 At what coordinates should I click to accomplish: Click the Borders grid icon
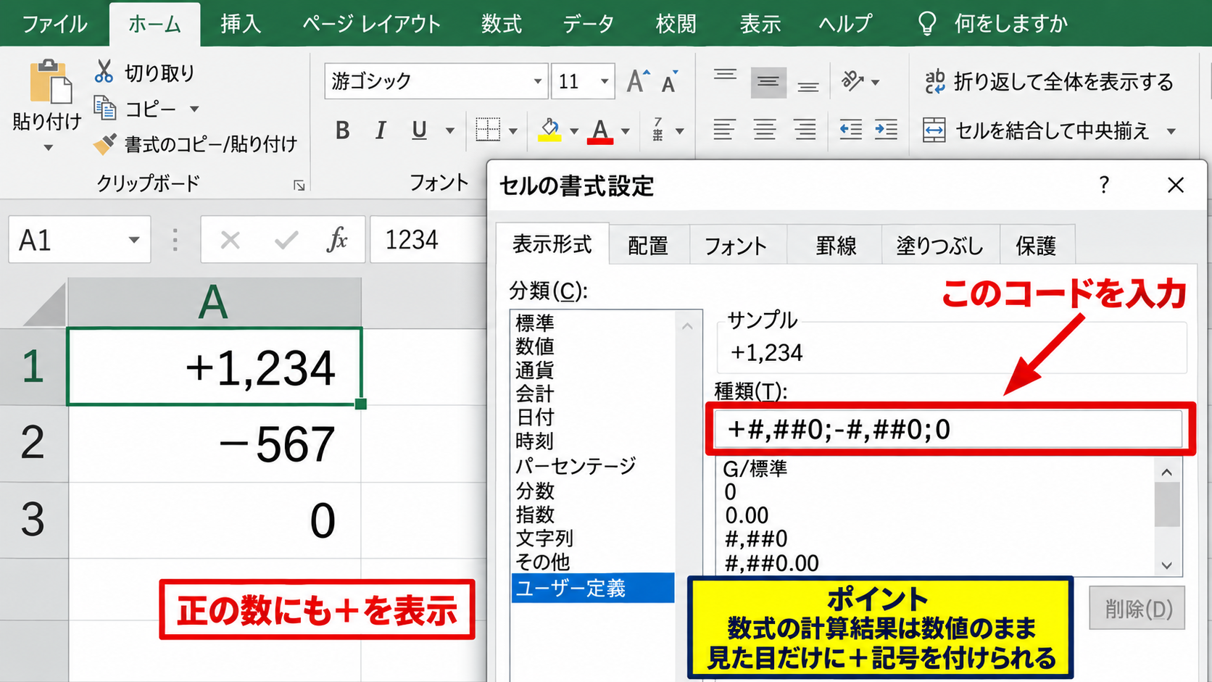point(488,130)
